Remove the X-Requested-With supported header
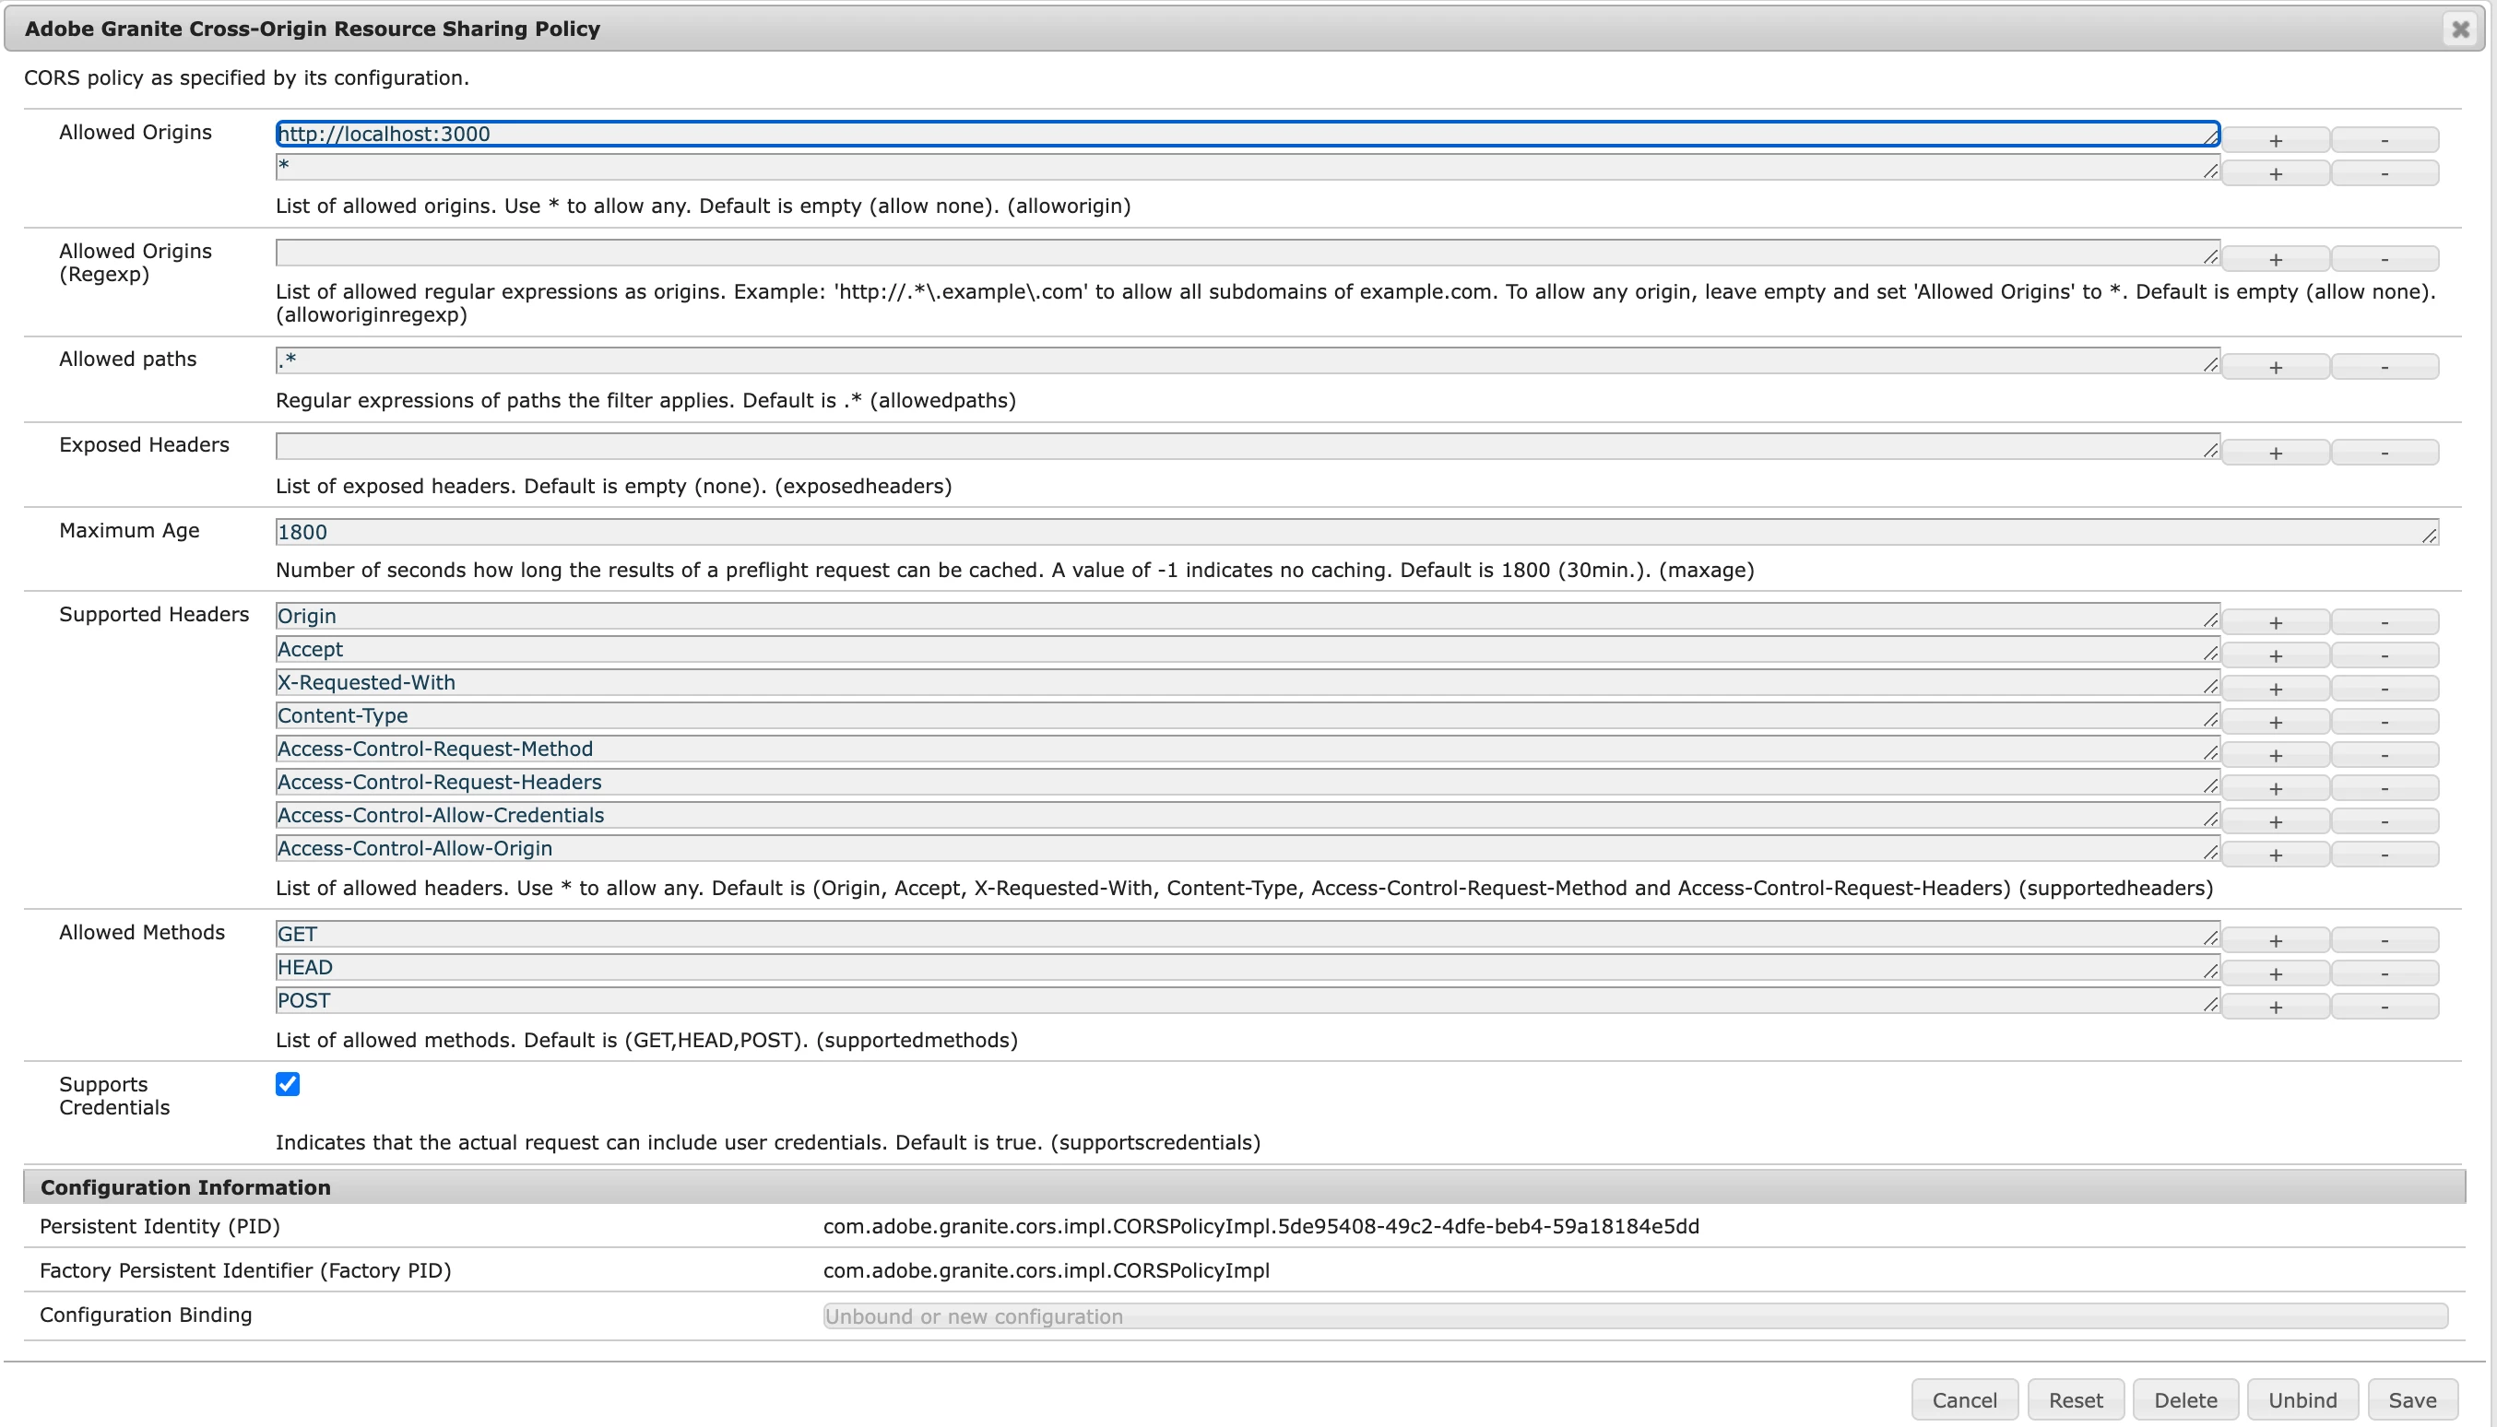Viewport: 2497px width, 1427px height. [2385, 688]
